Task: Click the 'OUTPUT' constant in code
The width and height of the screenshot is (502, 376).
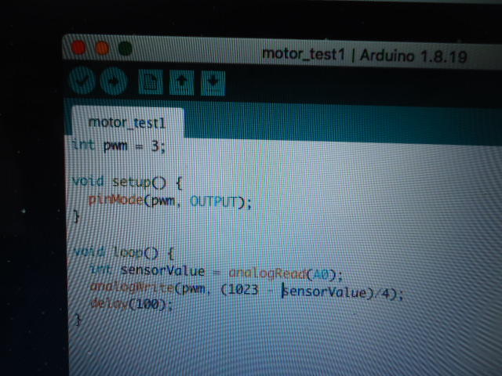Action: coord(214,202)
